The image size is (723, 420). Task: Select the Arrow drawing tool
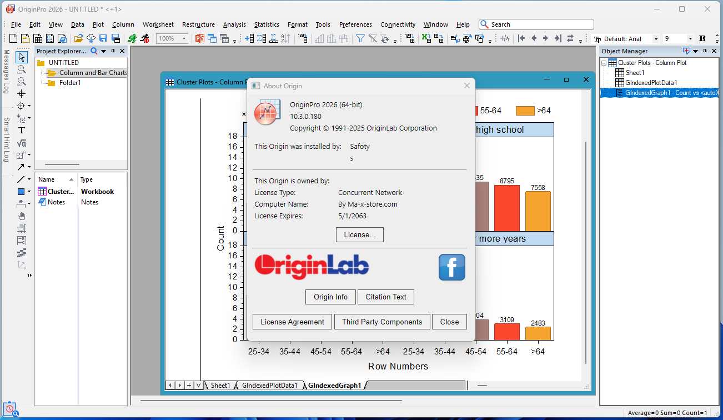point(22,168)
